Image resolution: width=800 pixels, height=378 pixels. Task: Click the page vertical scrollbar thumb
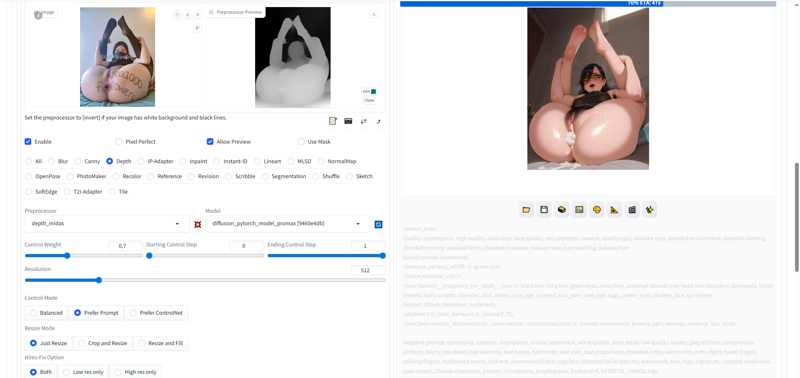pos(797,217)
